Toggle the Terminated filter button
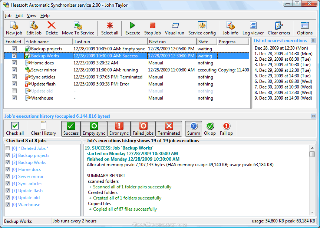The image size is (320, 228). (169, 128)
